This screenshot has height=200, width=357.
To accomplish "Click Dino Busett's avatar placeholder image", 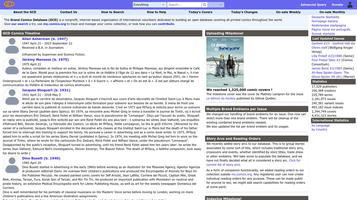I will click(x=12, y=165).
